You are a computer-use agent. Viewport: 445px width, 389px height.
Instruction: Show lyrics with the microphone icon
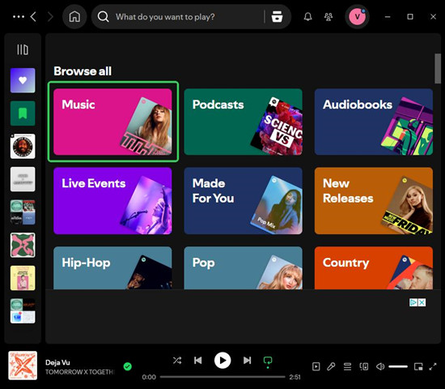[331, 366]
